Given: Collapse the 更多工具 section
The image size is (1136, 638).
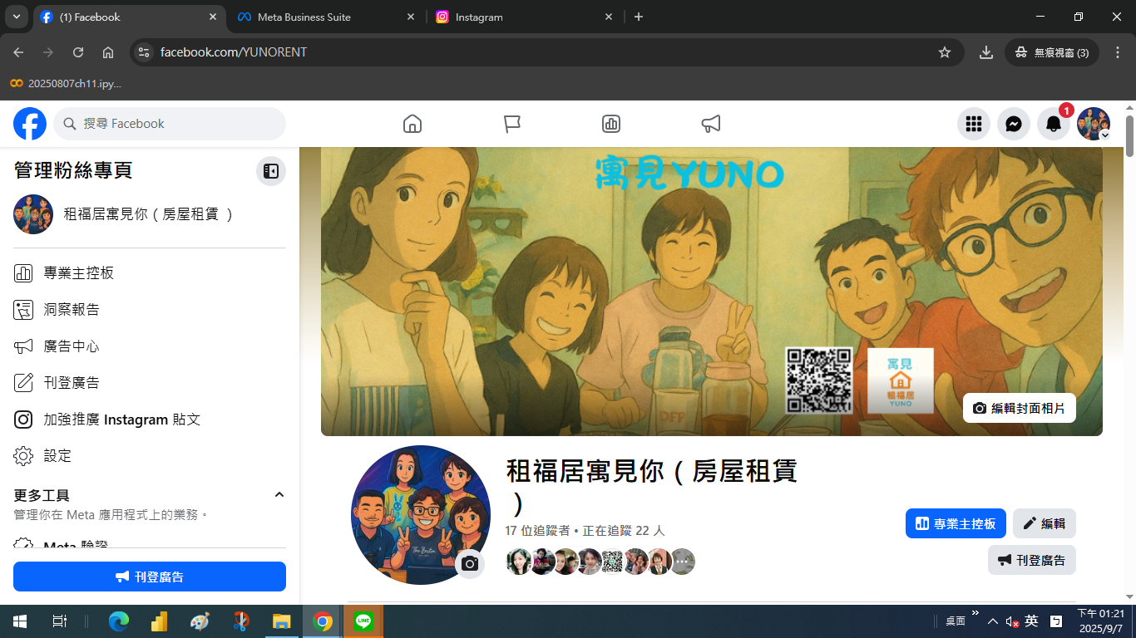Looking at the screenshot, I should pyautogui.click(x=279, y=495).
